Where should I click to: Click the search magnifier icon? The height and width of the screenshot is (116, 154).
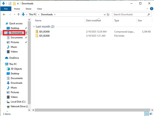pos(149,15)
